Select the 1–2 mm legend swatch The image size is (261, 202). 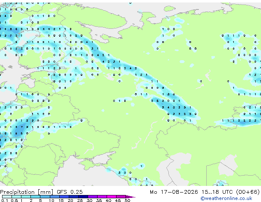(26, 197)
